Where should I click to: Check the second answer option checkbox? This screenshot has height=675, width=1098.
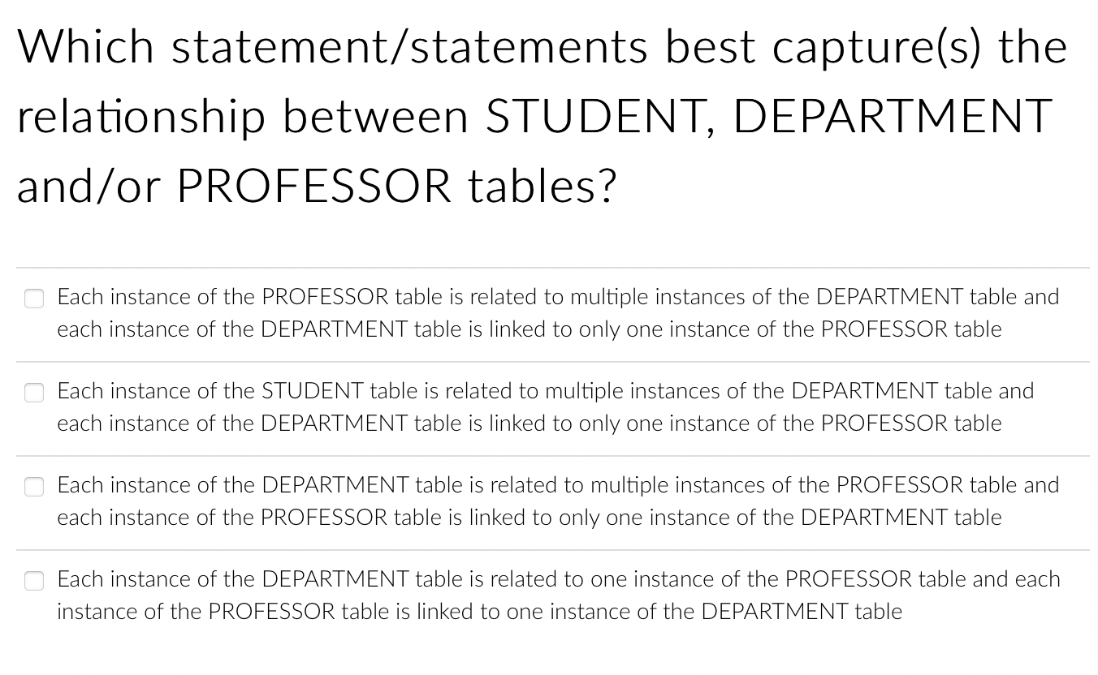point(34,393)
